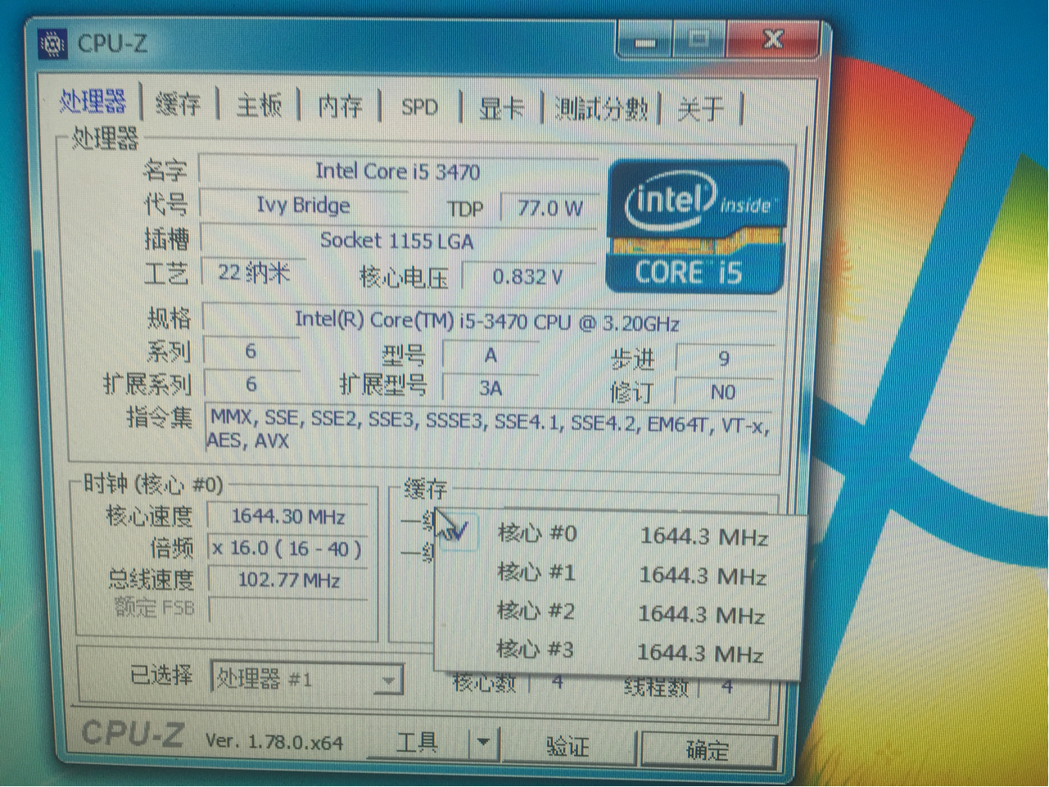Click the 修订 value N0

coord(723,392)
